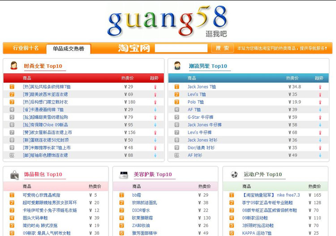Open 玫琳凯洁面乳 product link
This screenshot has width=336, height=236.
[x=145, y=202]
